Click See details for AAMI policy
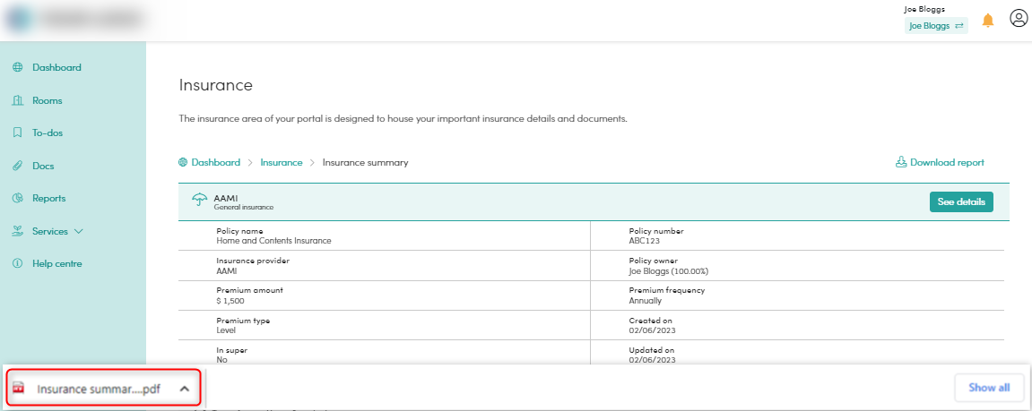 (x=961, y=201)
